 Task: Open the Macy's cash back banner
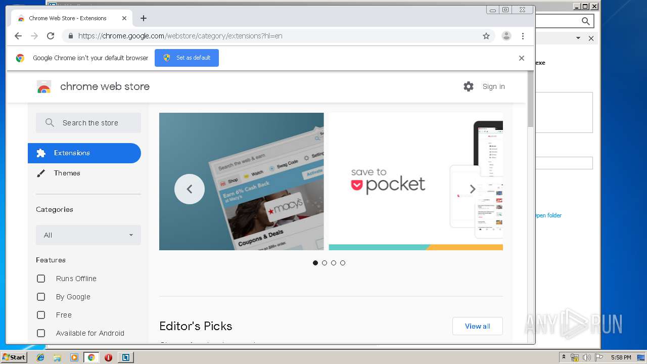(241, 181)
